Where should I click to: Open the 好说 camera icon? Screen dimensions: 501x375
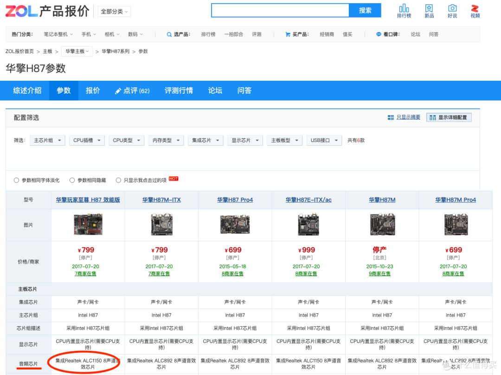click(x=452, y=8)
